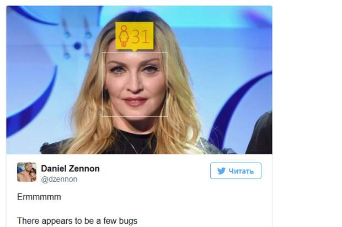Click the dark blue dot in photo background

[x=77, y=46]
